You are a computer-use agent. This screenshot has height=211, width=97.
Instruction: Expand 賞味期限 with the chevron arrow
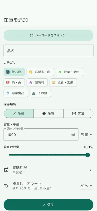tap(91, 170)
